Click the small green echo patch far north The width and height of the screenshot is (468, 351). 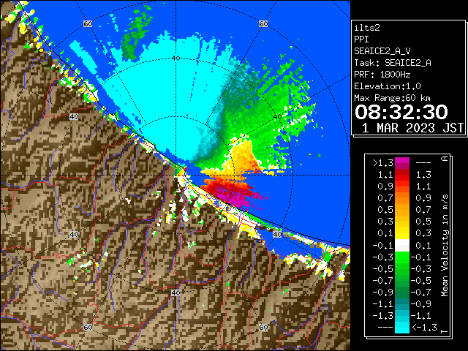[136, 34]
